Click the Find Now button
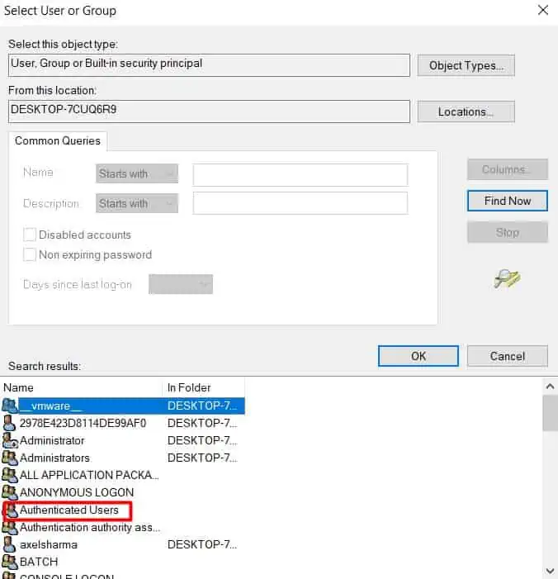The width and height of the screenshot is (558, 579). coord(508,201)
